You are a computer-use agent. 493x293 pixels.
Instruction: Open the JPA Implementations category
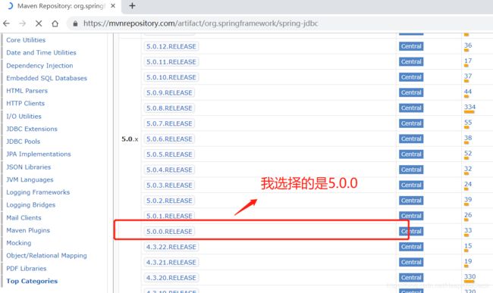coord(39,154)
